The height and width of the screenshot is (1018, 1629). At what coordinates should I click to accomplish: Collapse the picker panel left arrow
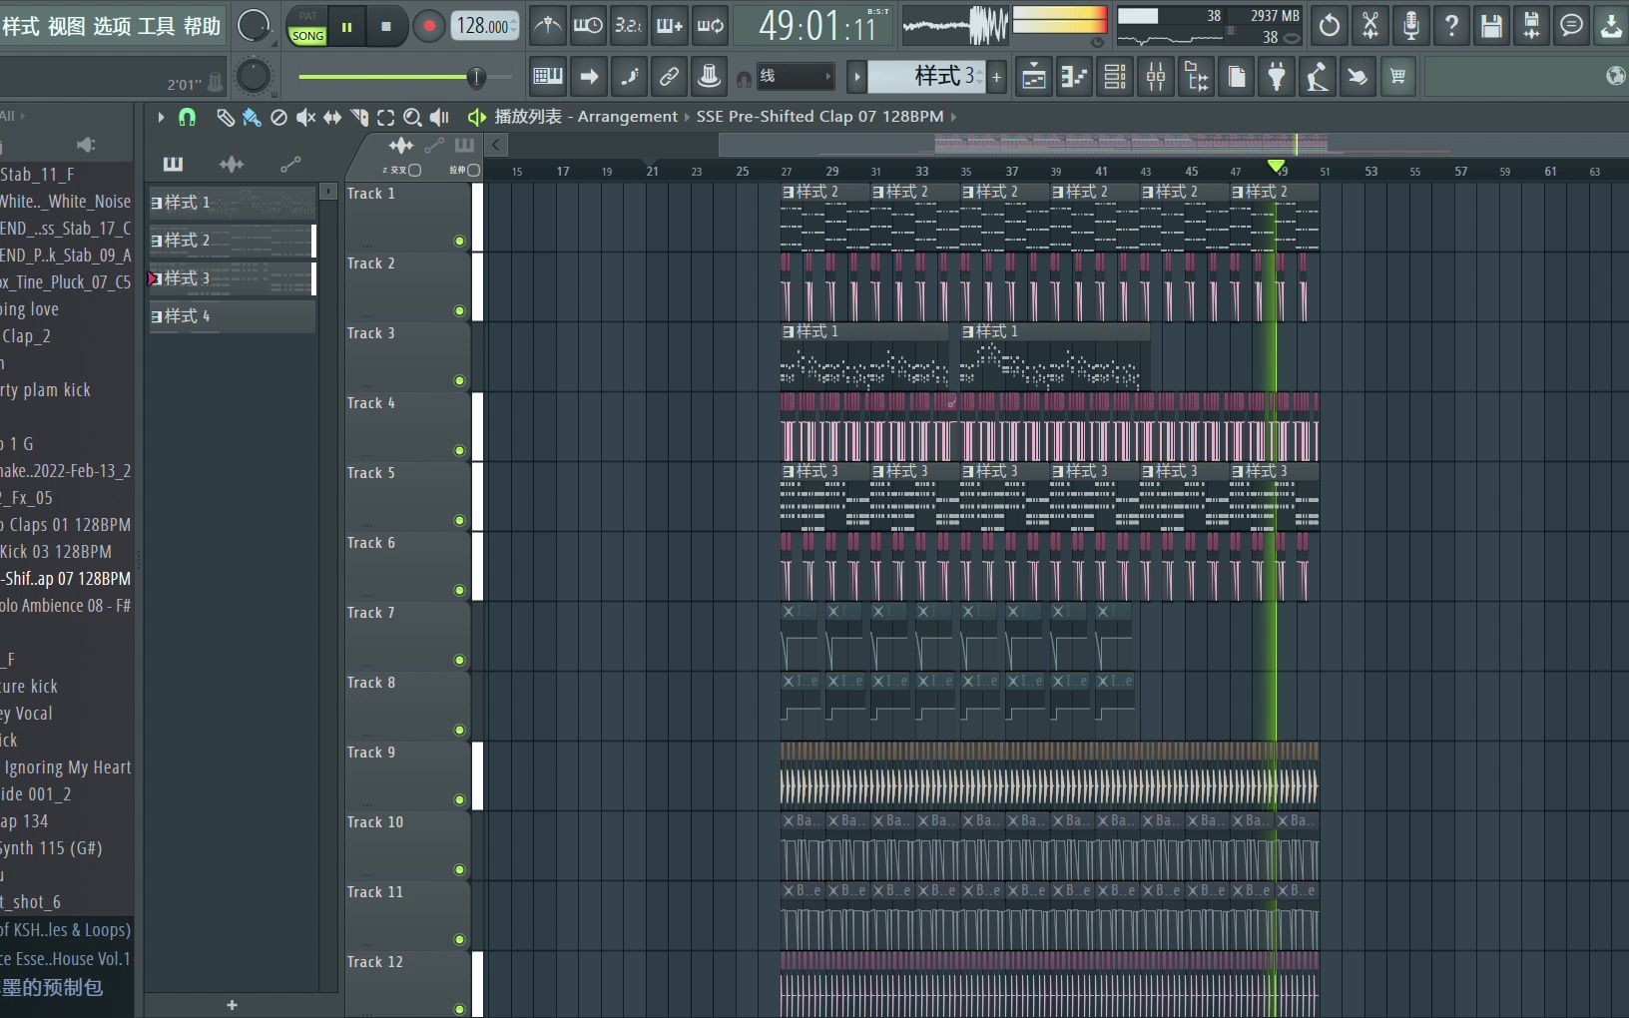point(495,146)
